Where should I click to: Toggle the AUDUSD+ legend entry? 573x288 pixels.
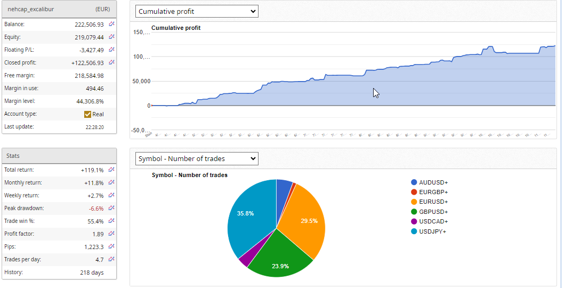point(433,182)
